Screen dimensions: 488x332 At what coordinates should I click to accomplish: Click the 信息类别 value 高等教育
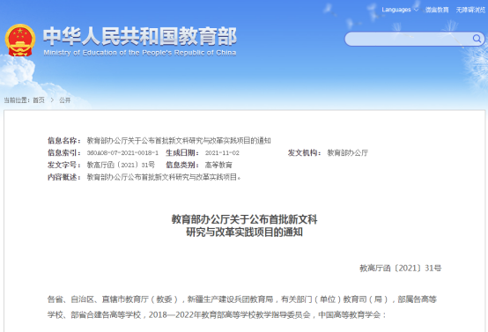[x=218, y=165]
